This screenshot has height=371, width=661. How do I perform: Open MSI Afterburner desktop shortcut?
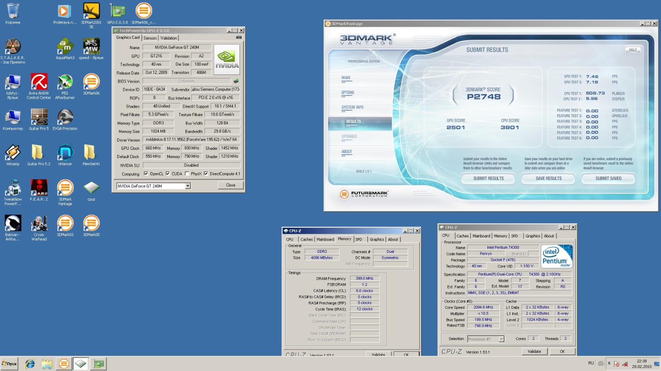click(x=65, y=87)
